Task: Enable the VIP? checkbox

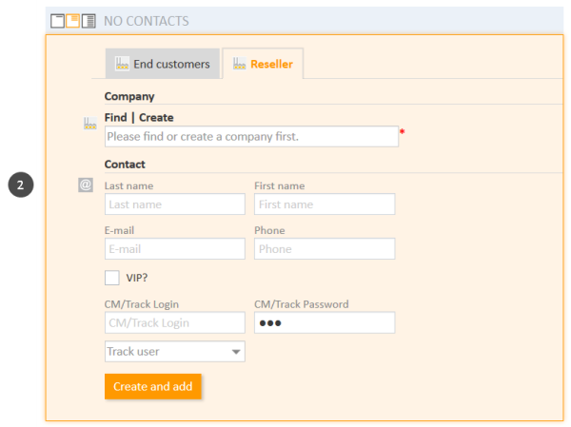Action: tap(112, 278)
